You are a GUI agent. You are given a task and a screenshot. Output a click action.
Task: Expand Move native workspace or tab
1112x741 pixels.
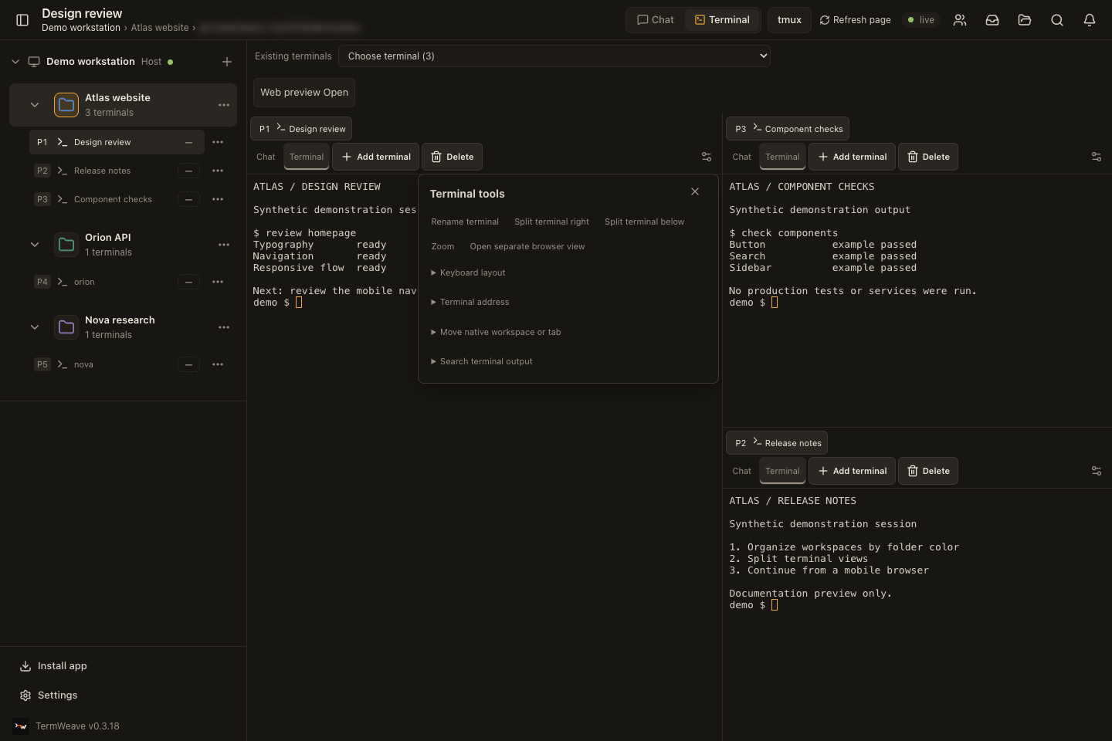(x=496, y=332)
